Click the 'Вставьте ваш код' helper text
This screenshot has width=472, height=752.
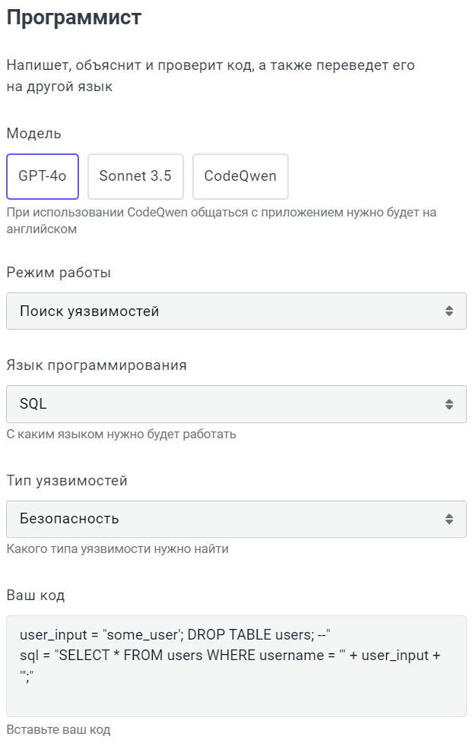pos(59,730)
